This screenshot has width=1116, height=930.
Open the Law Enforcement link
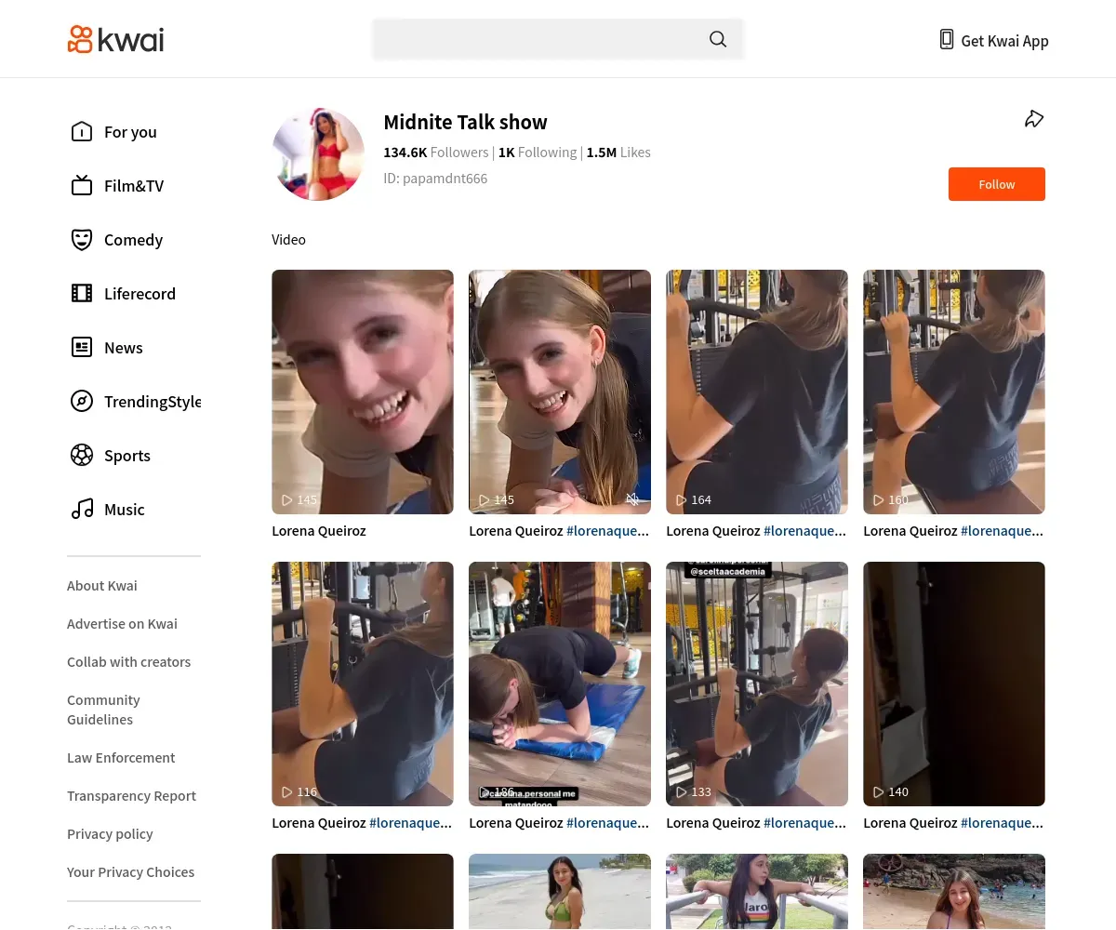click(x=121, y=758)
